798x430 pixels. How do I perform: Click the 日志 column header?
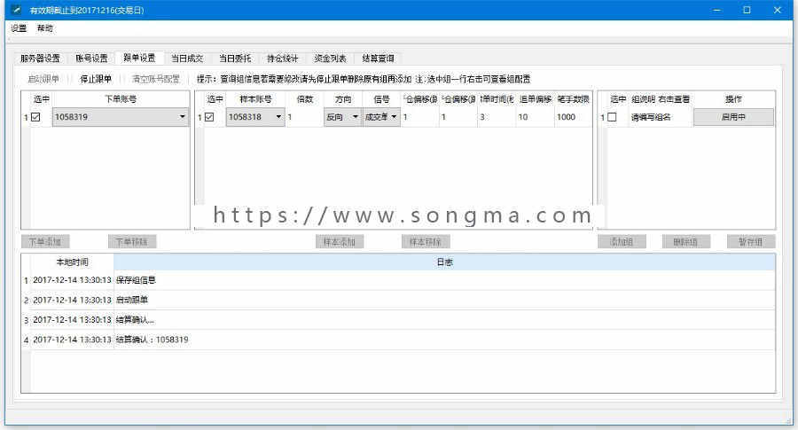click(x=445, y=262)
